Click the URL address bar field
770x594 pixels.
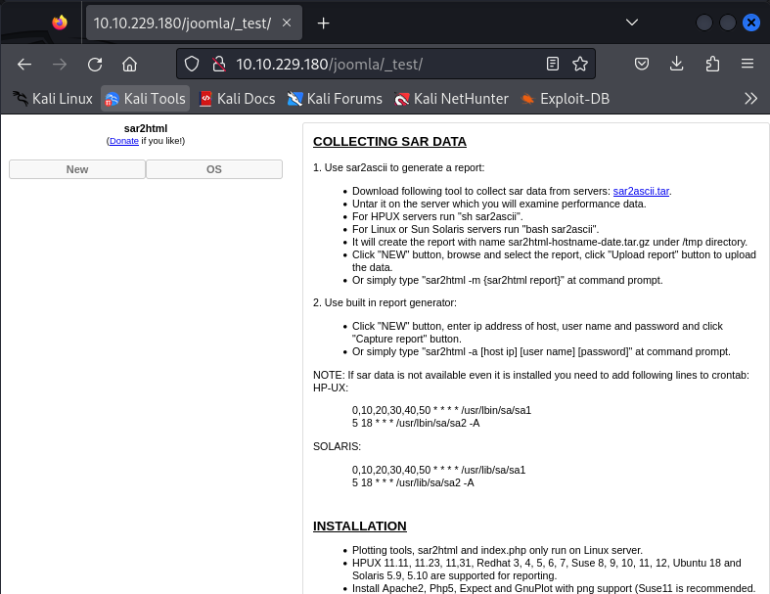tap(385, 64)
